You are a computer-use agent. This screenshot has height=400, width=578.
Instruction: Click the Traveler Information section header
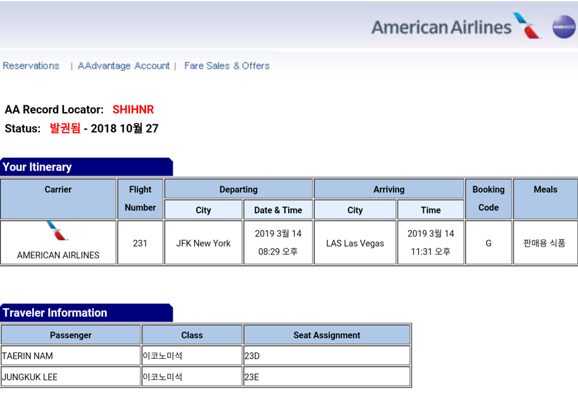click(x=86, y=312)
